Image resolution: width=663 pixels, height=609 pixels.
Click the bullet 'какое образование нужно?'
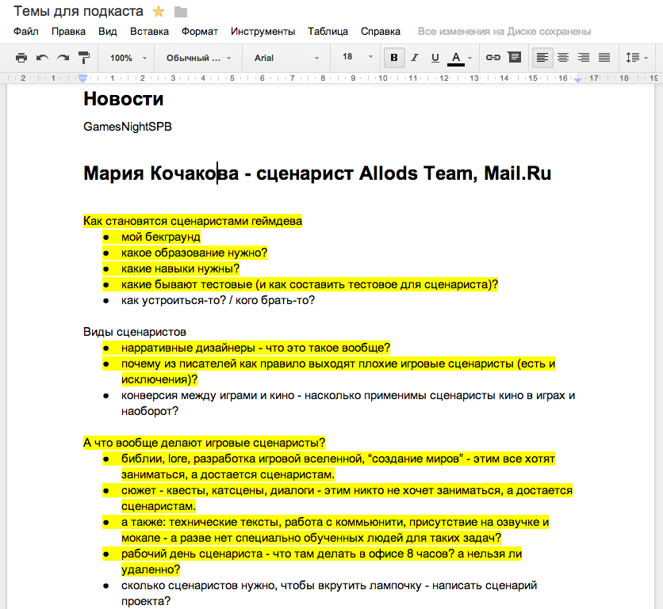[x=194, y=253]
